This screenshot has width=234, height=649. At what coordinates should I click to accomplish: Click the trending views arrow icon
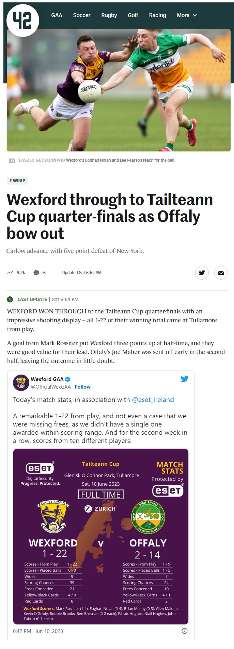pos(10,273)
